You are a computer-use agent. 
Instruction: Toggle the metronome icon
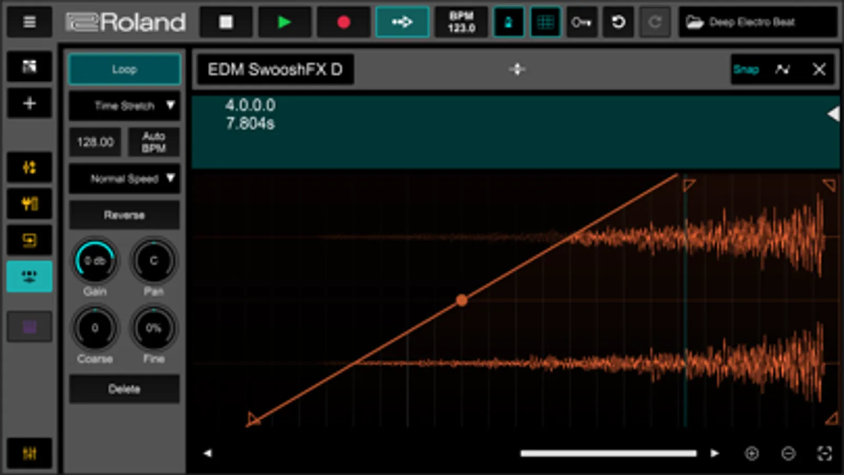(x=508, y=22)
